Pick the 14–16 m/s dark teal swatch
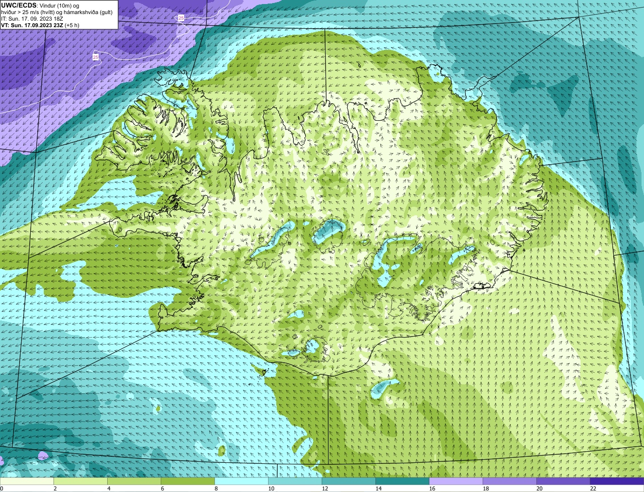 [x=403, y=481]
